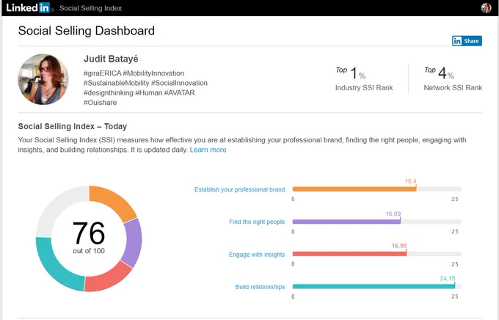This screenshot has height=320, width=499.
Task: Click the 76 out of 100 score
Action: (89, 238)
